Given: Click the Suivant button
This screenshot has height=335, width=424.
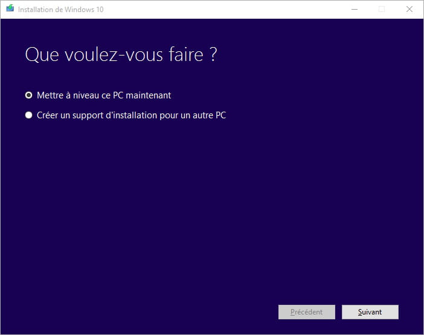Looking at the screenshot, I should 370,312.
